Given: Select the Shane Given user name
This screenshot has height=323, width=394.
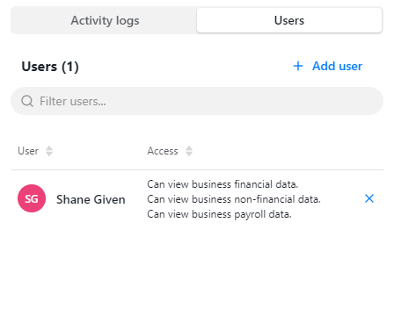Looking at the screenshot, I should tap(91, 199).
